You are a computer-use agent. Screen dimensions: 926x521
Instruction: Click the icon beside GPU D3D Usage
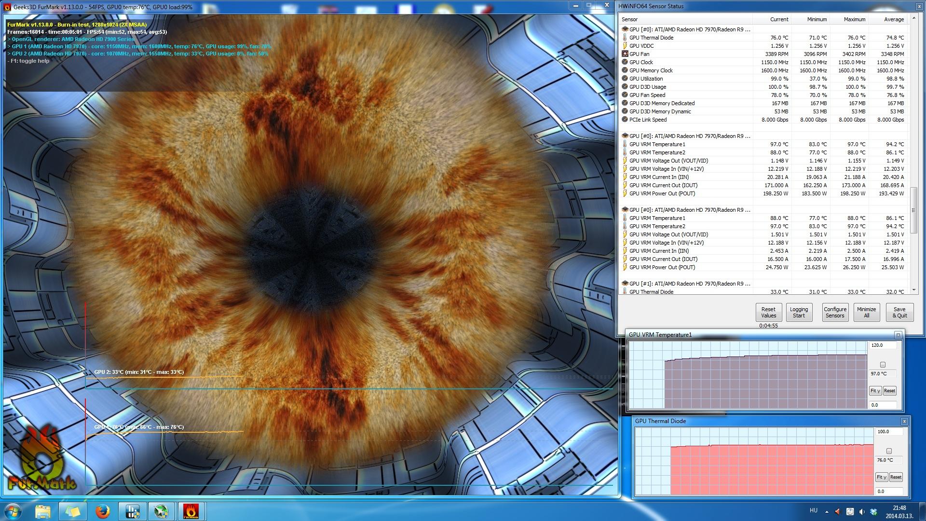tap(625, 87)
